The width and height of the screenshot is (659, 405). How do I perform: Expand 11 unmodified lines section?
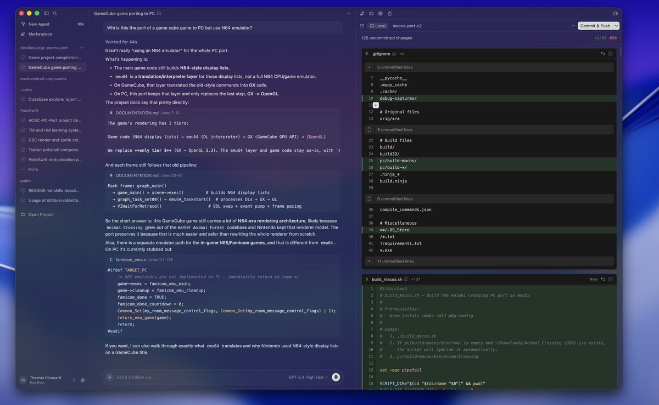click(489, 261)
